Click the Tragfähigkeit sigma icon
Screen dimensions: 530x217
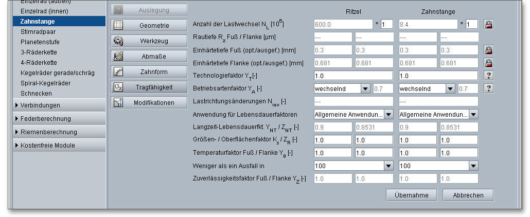[x=118, y=87]
